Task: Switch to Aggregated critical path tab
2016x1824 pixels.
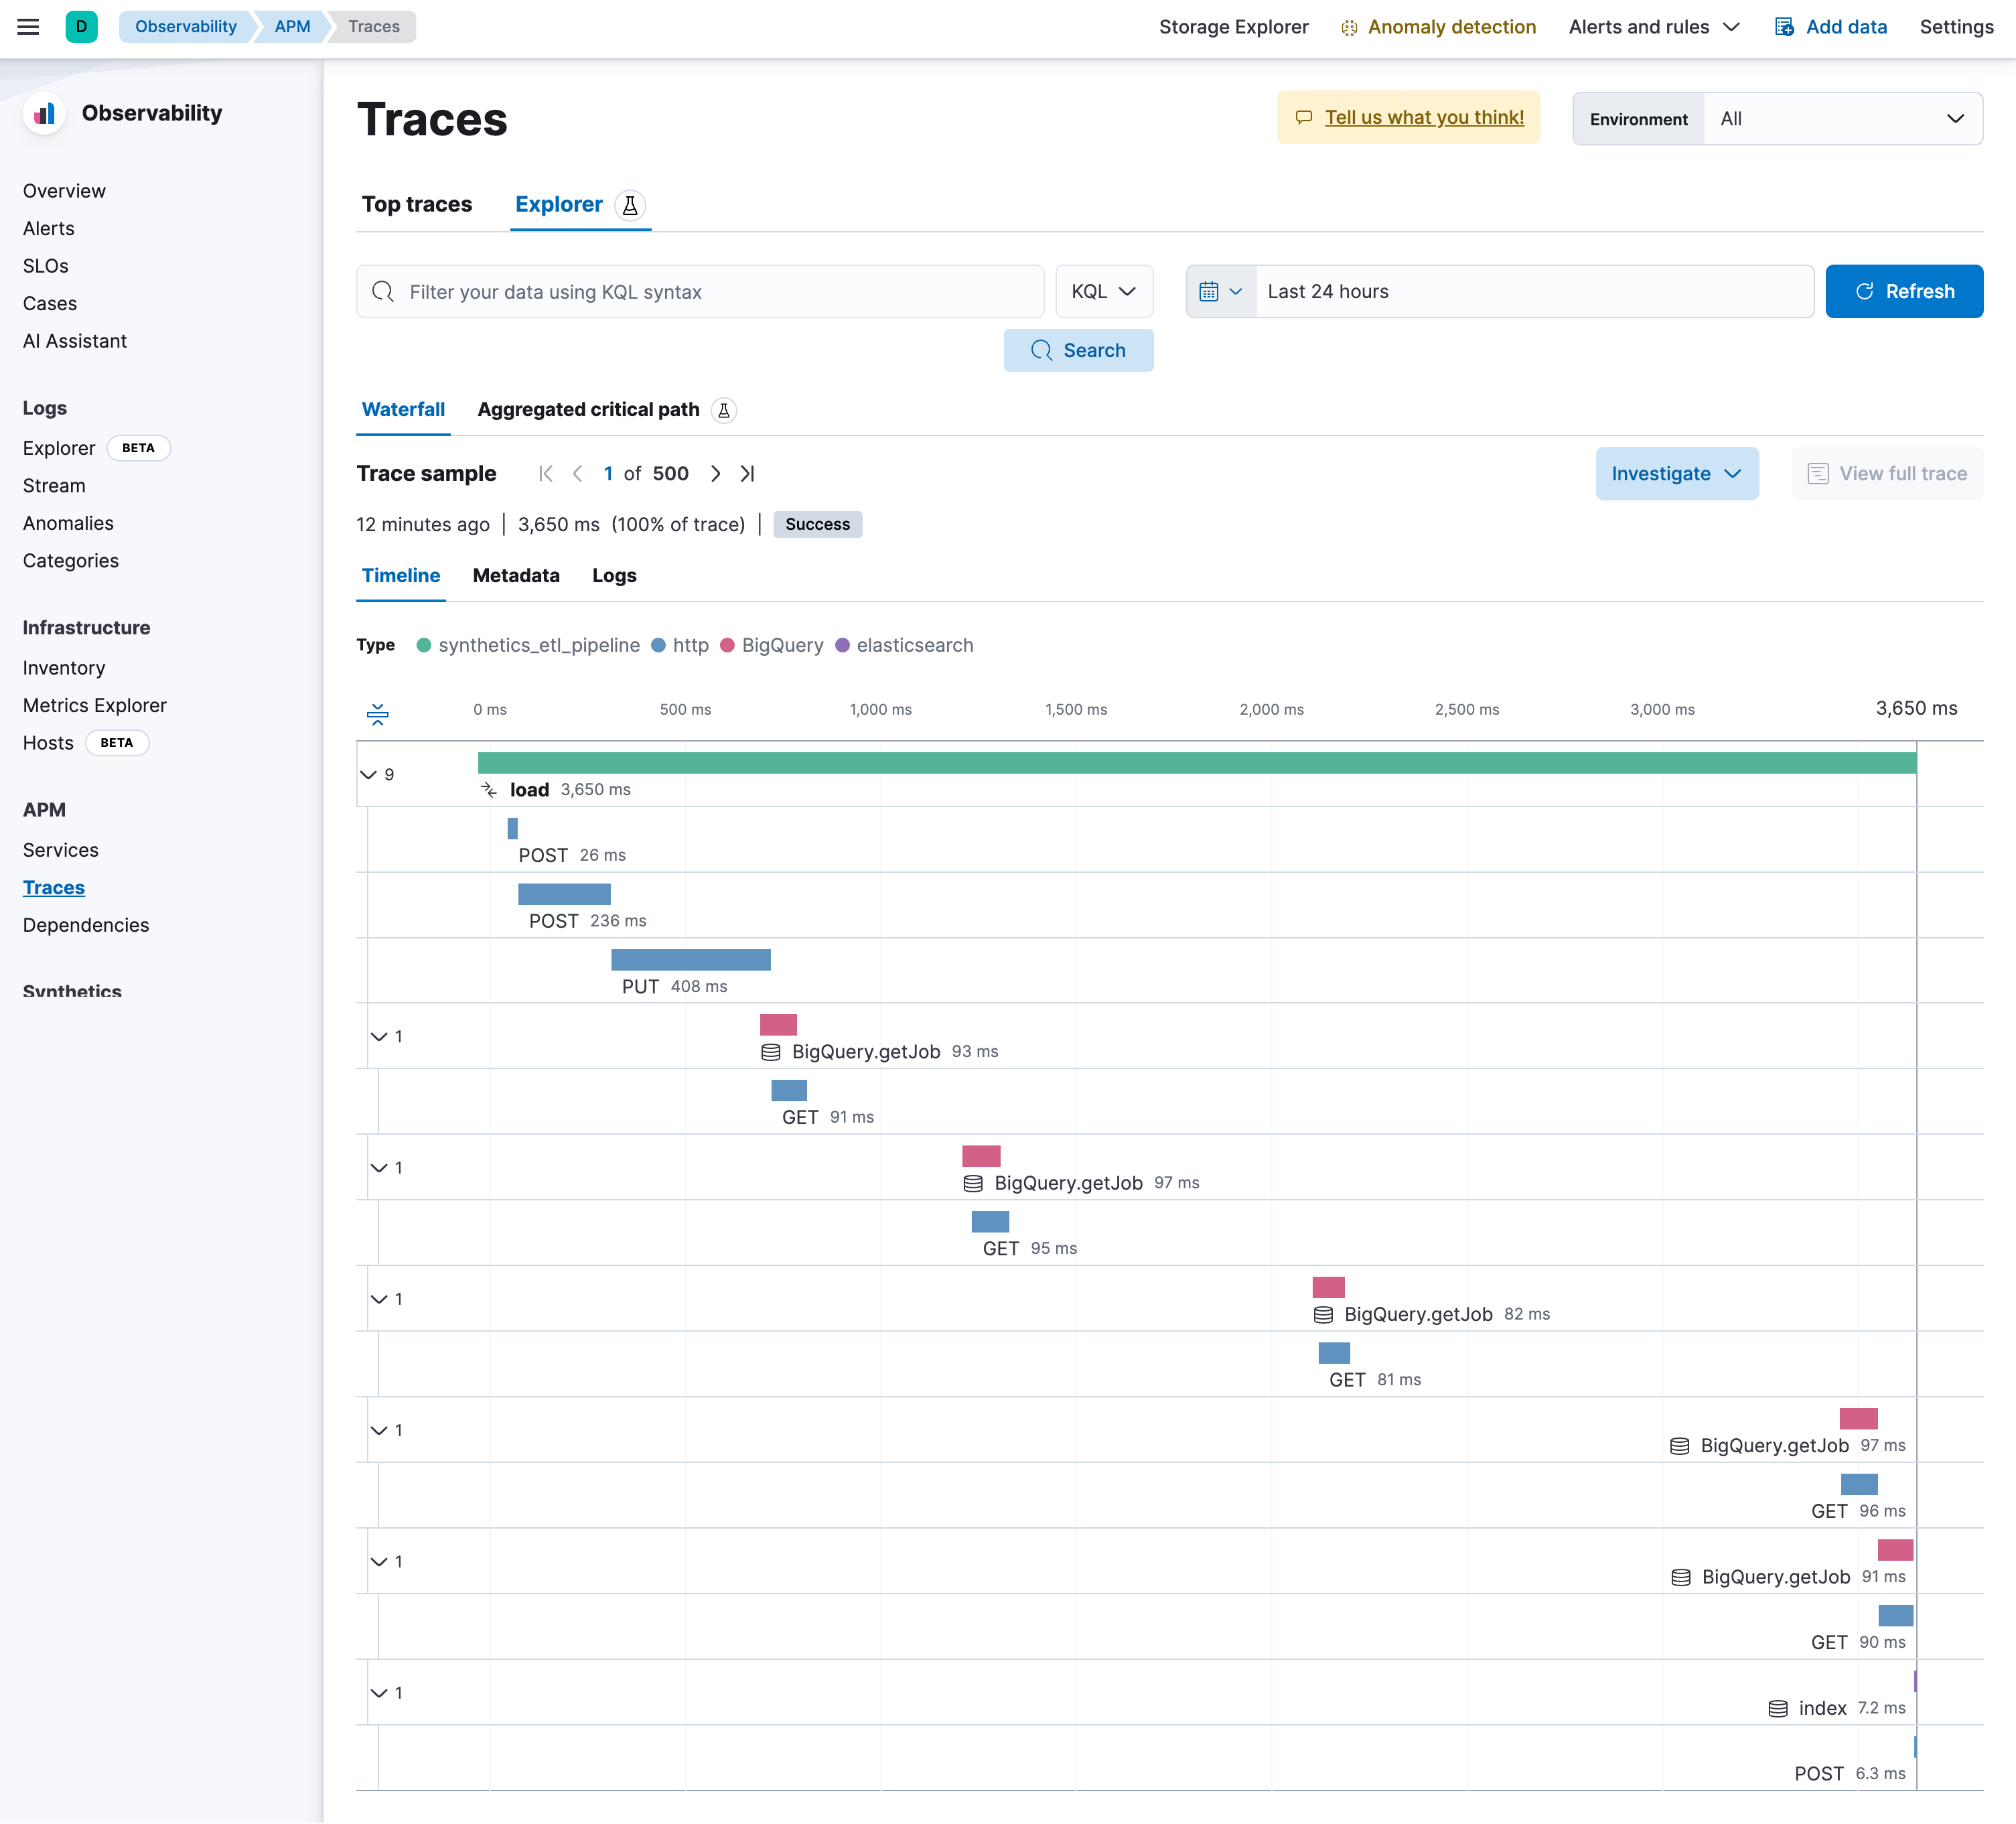Action: [x=588, y=410]
